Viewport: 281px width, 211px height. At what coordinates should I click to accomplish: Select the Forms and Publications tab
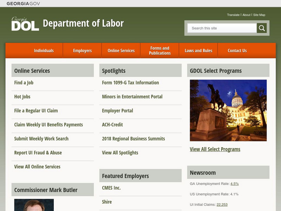160,50
